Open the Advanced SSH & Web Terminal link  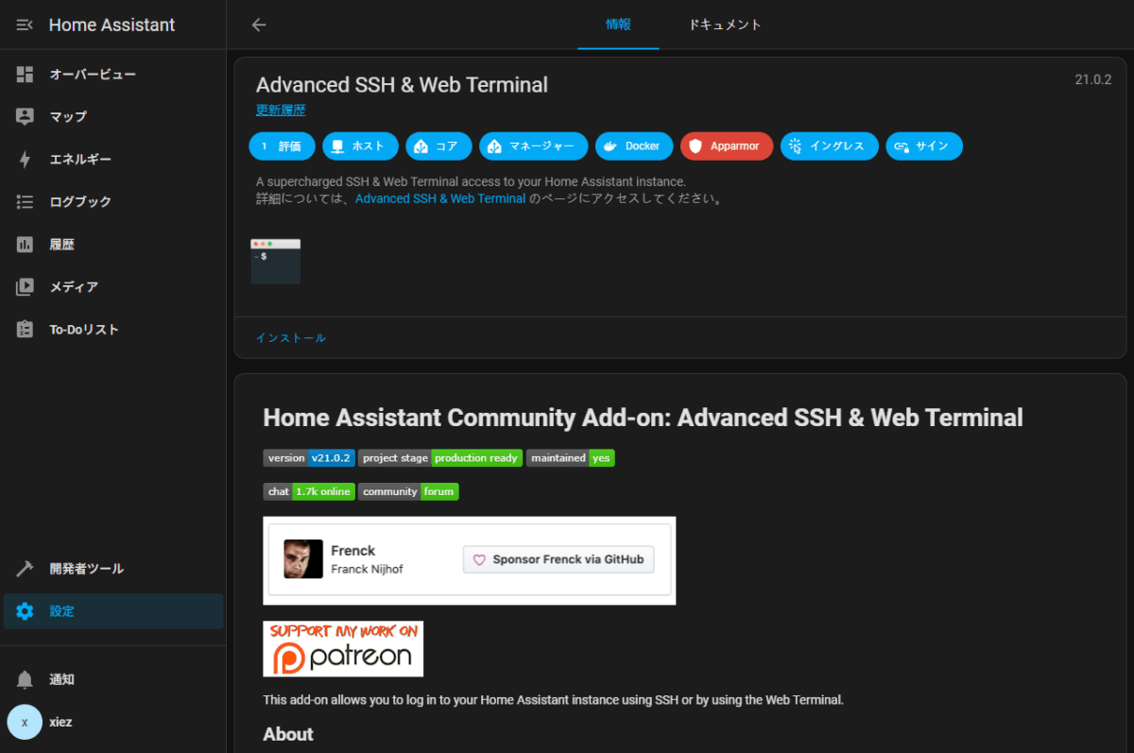tap(440, 198)
